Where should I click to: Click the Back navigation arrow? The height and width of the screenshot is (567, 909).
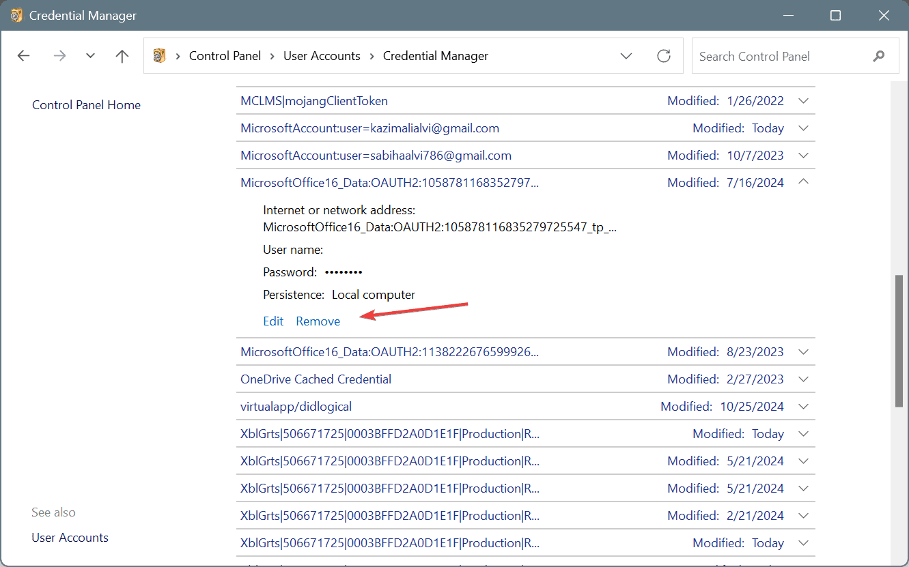[24, 56]
